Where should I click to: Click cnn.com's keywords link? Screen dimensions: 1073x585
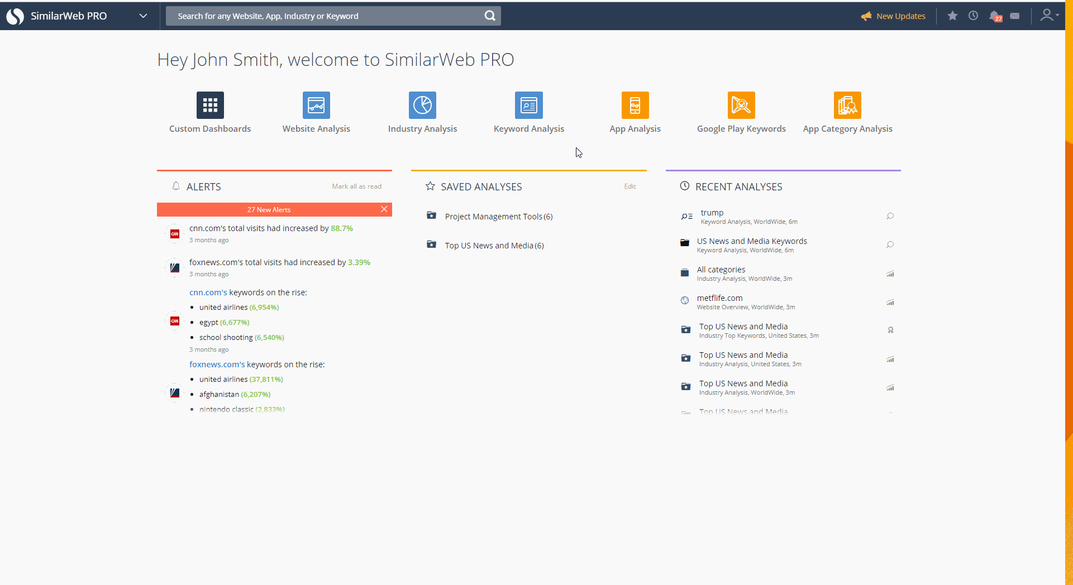tap(208, 292)
